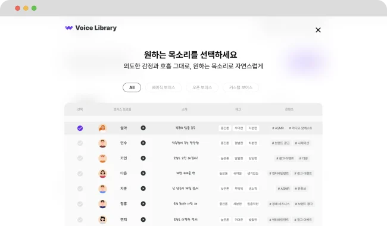Click the 당당한 tag in 가인's row

coord(252,158)
